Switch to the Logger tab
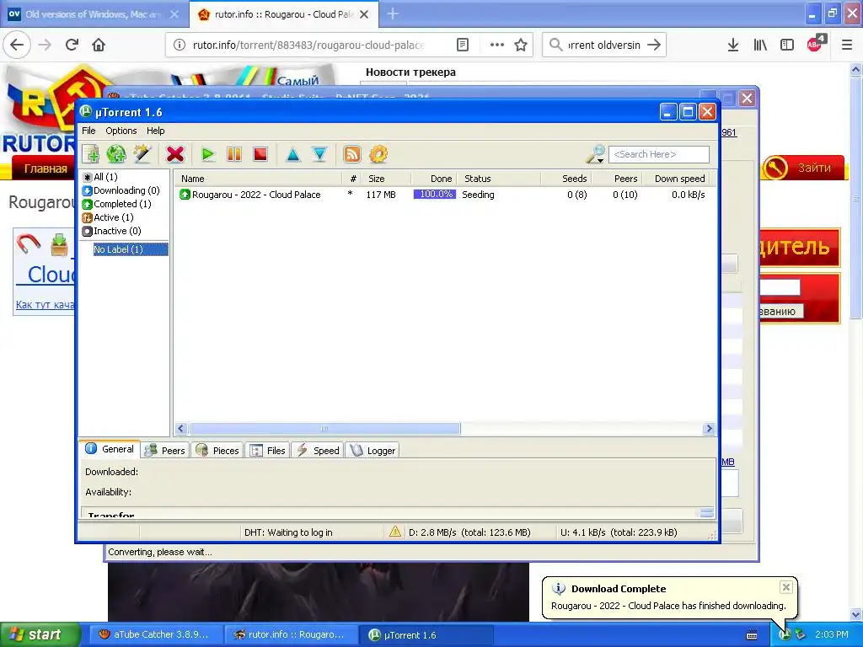Screen dimensions: 863x647 coord(373,451)
